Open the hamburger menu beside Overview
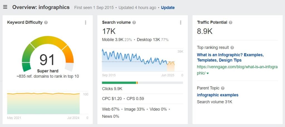This screenshot has height=127, width=285. (5, 7)
